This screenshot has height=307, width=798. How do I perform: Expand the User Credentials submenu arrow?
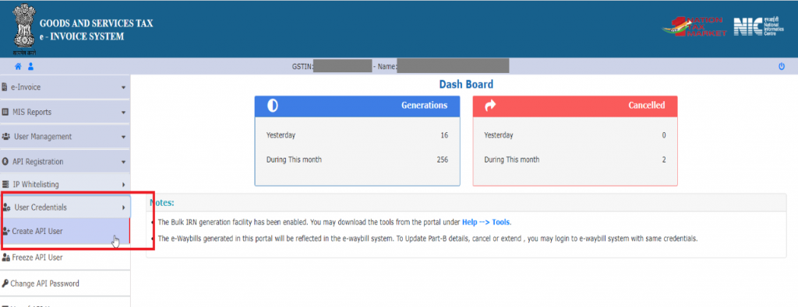pyautogui.click(x=124, y=208)
